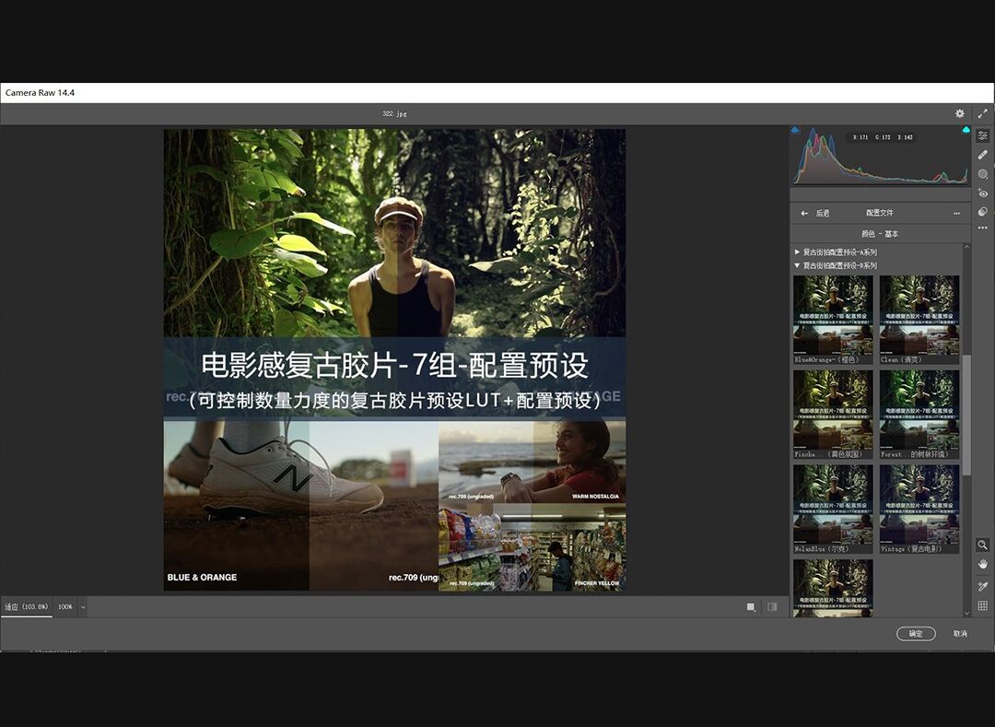
Task: Click the profile list scroll-up arrow
Action: pos(966,247)
